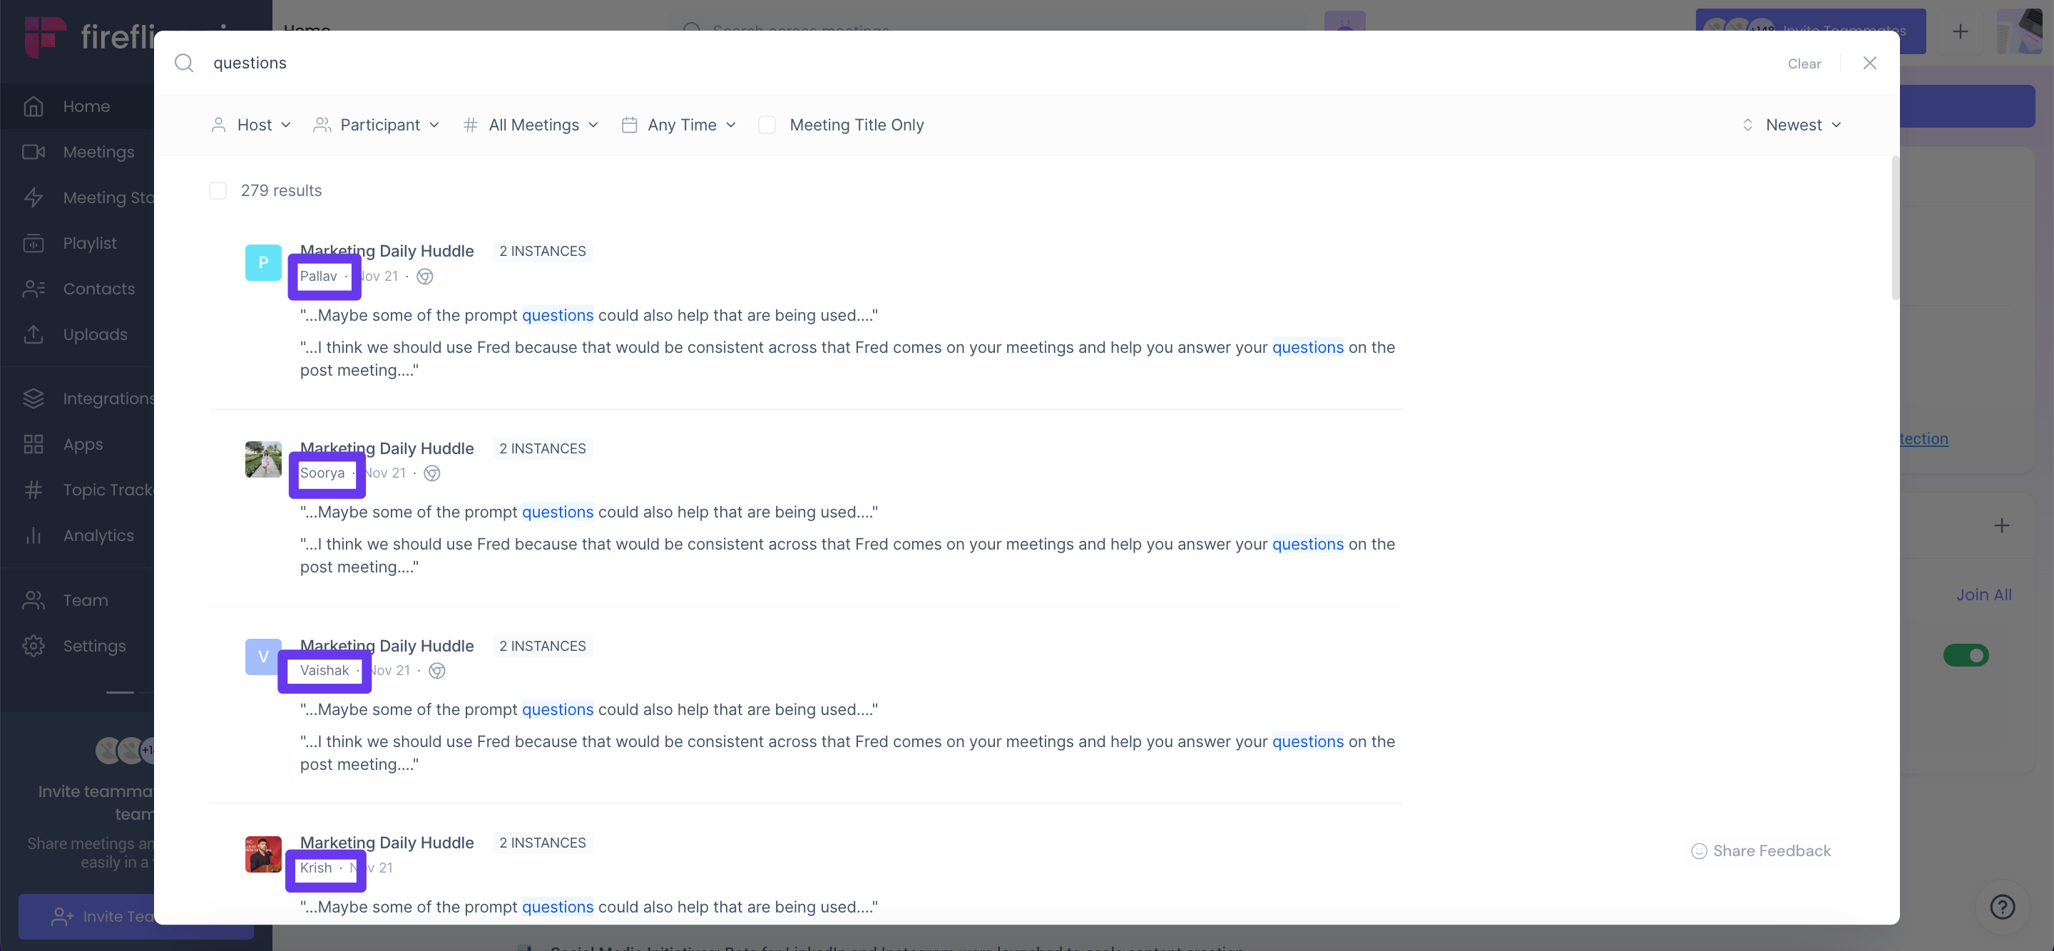Screen dimensions: 2054x951
Task: Open the Topic Tracker panel
Action: coord(107,490)
